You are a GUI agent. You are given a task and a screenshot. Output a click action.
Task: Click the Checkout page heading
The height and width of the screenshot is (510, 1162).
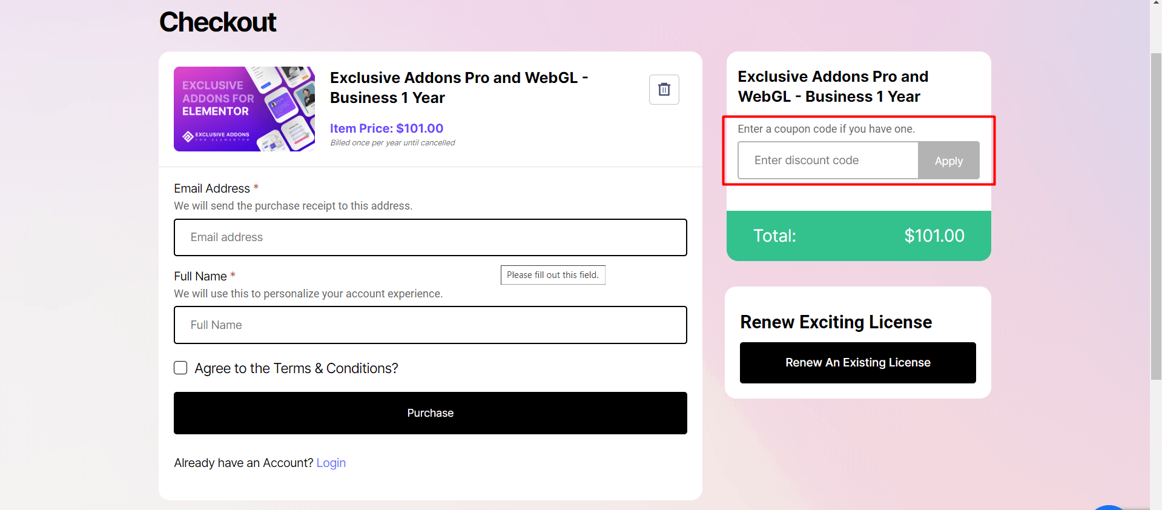217,22
